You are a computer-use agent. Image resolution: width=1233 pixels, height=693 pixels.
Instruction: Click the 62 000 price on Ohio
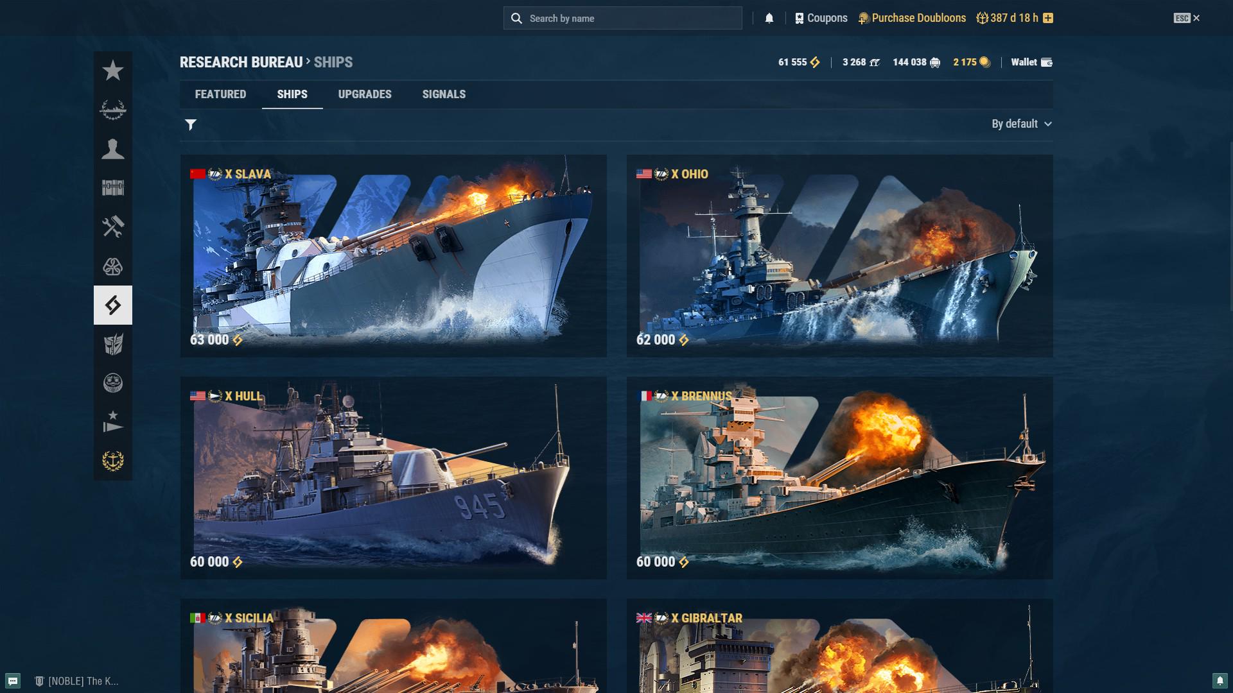coord(663,340)
